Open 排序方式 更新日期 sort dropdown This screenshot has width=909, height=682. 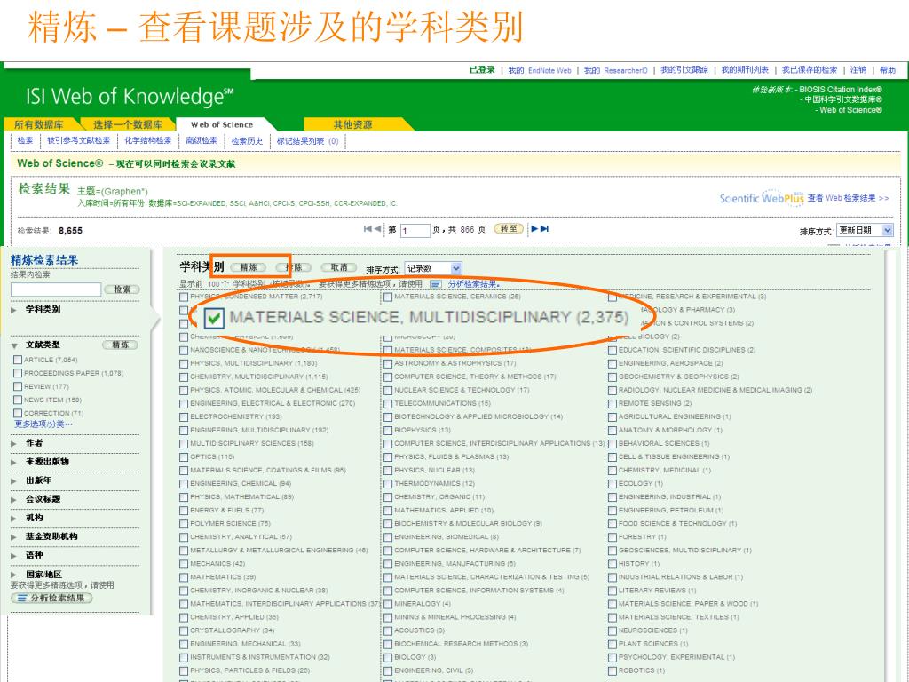[865, 230]
